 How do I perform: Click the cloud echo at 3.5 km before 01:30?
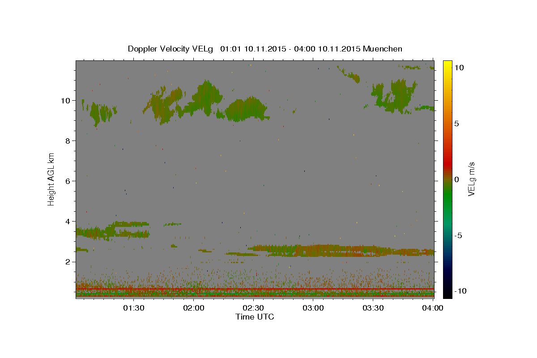(x=112, y=231)
